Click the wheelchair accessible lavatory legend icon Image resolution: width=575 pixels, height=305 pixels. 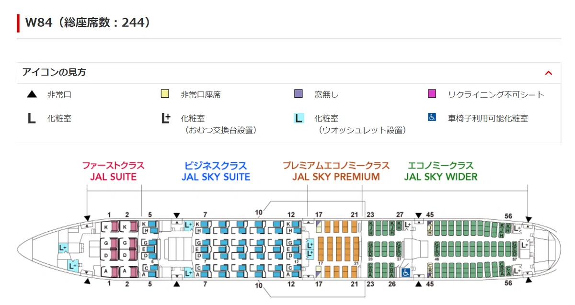432,117
